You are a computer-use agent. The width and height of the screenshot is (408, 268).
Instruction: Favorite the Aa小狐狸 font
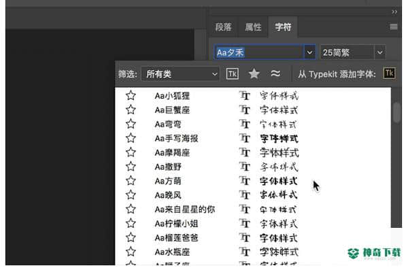click(x=131, y=95)
